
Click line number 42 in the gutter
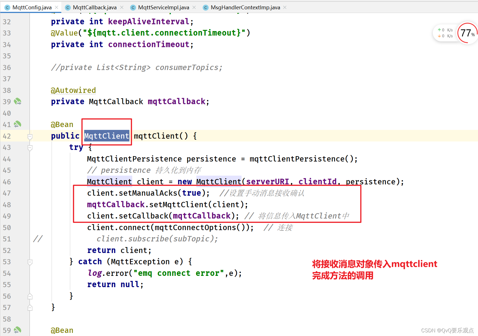(x=7, y=136)
